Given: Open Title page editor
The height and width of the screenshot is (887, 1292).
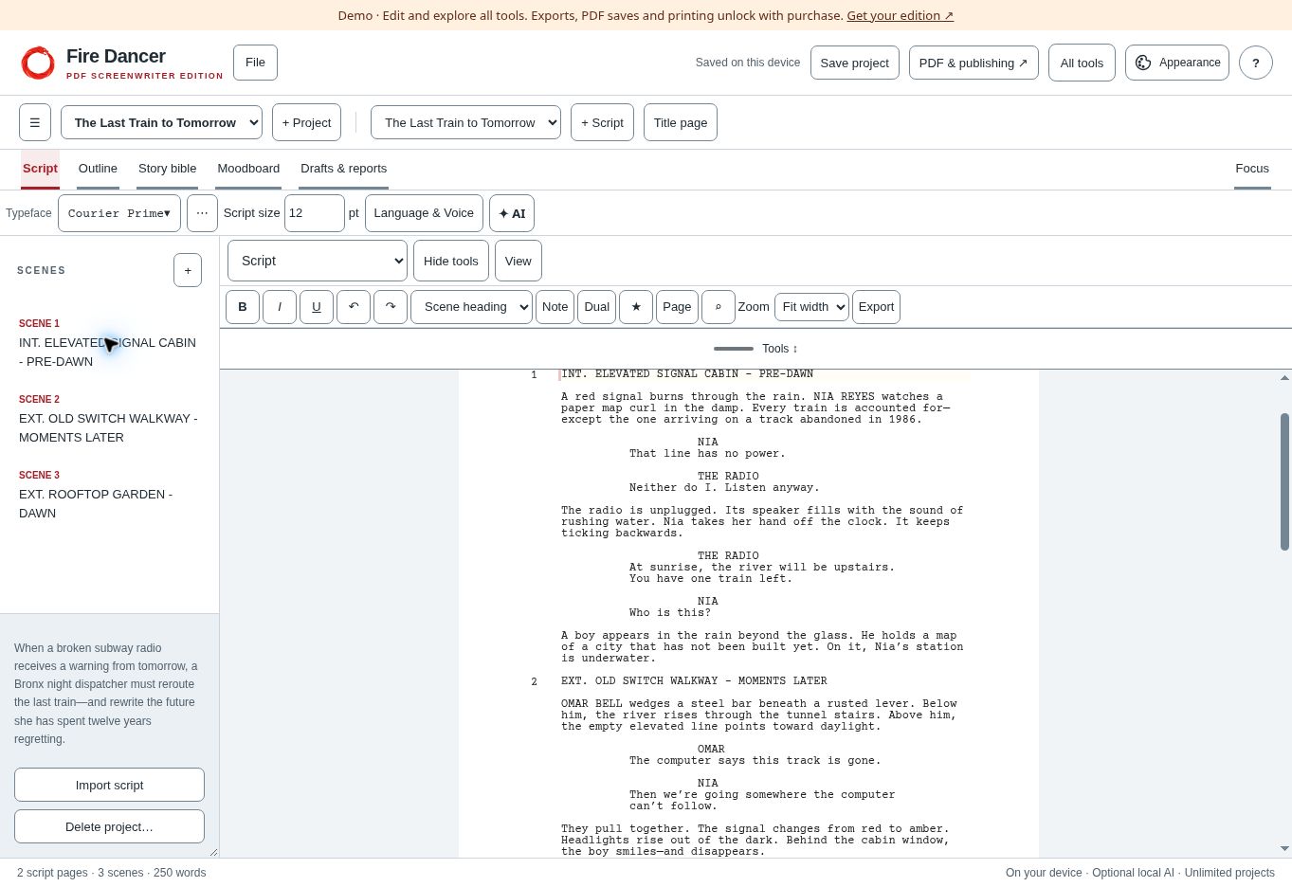Looking at the screenshot, I should 681,123.
